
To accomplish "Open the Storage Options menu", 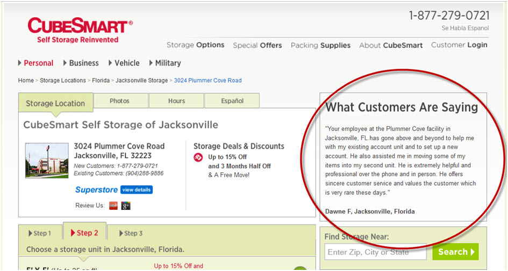I will coord(195,45).
